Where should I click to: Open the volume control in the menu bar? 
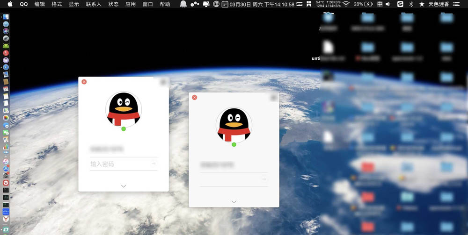[388, 4]
